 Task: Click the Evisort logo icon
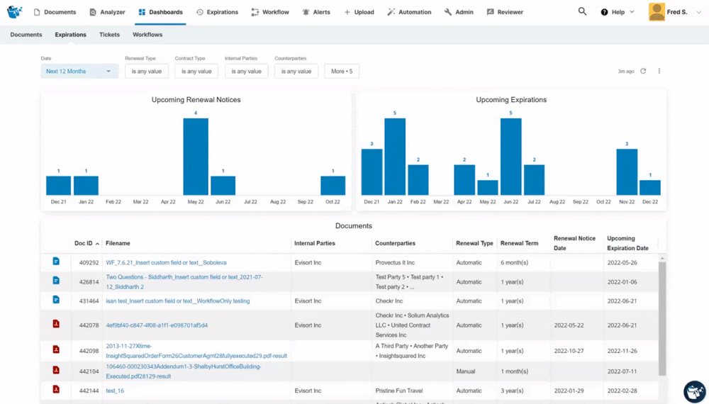(x=15, y=12)
